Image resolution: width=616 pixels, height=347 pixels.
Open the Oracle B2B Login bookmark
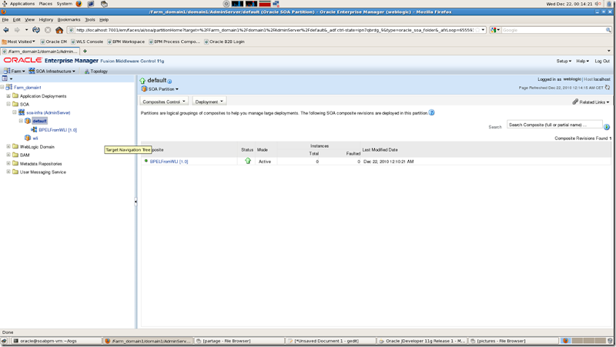pos(224,42)
